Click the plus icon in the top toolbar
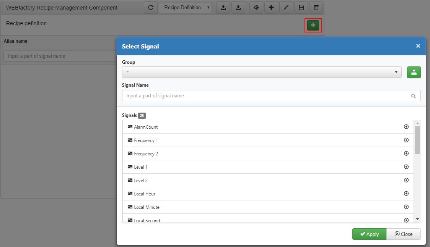The height and width of the screenshot is (247, 430). pyautogui.click(x=271, y=7)
